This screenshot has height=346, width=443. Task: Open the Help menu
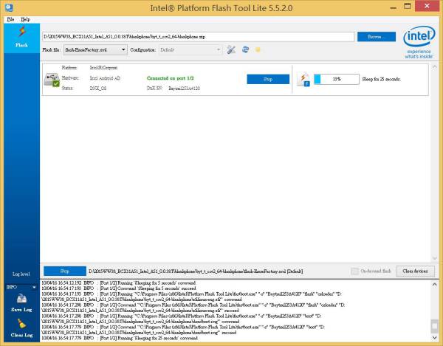coord(25,18)
